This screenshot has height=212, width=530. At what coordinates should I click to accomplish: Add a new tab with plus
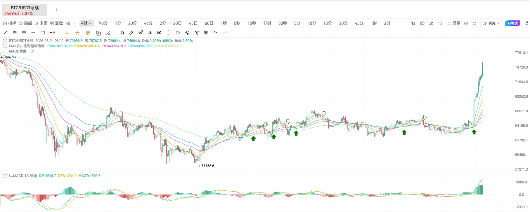[x=57, y=10]
